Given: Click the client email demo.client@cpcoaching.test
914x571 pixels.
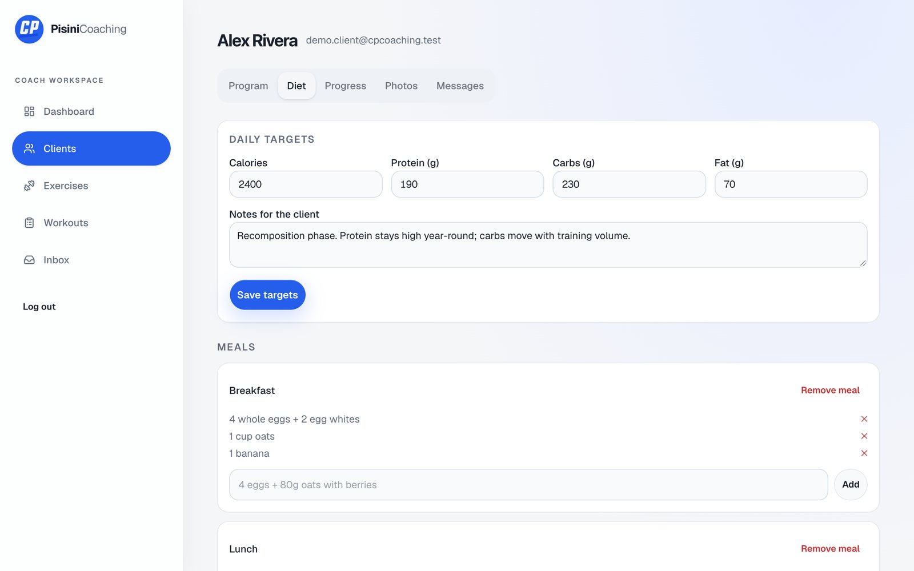Looking at the screenshot, I should pyautogui.click(x=373, y=40).
